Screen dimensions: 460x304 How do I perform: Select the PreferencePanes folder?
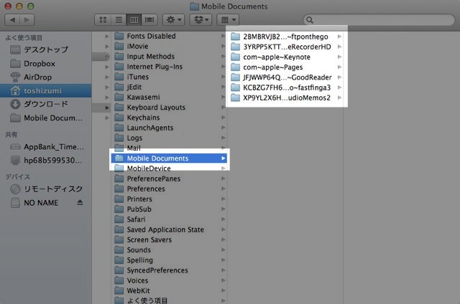[x=170, y=179]
